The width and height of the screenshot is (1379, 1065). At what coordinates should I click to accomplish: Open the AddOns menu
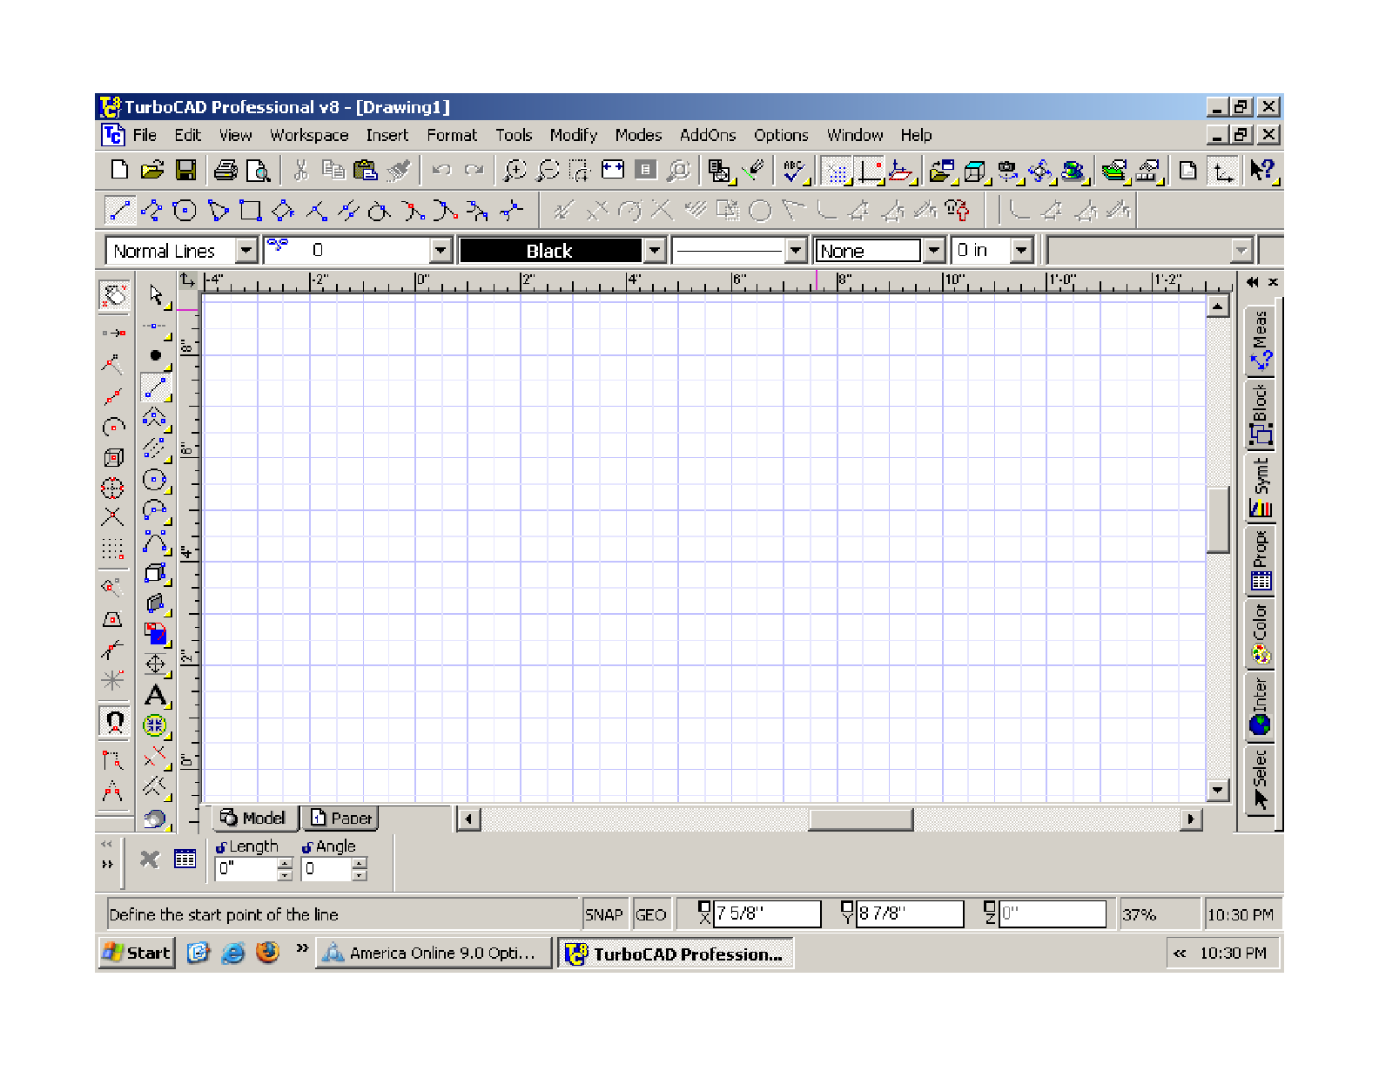(708, 135)
